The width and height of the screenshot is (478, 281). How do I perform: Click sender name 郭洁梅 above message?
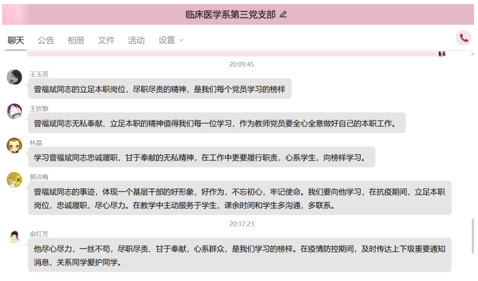pyautogui.click(x=39, y=176)
